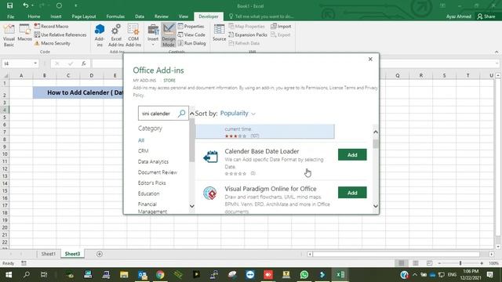Open Customize Quick Access Toolbar dropdown
Screen dimensions: 502x282
tap(76, 5)
